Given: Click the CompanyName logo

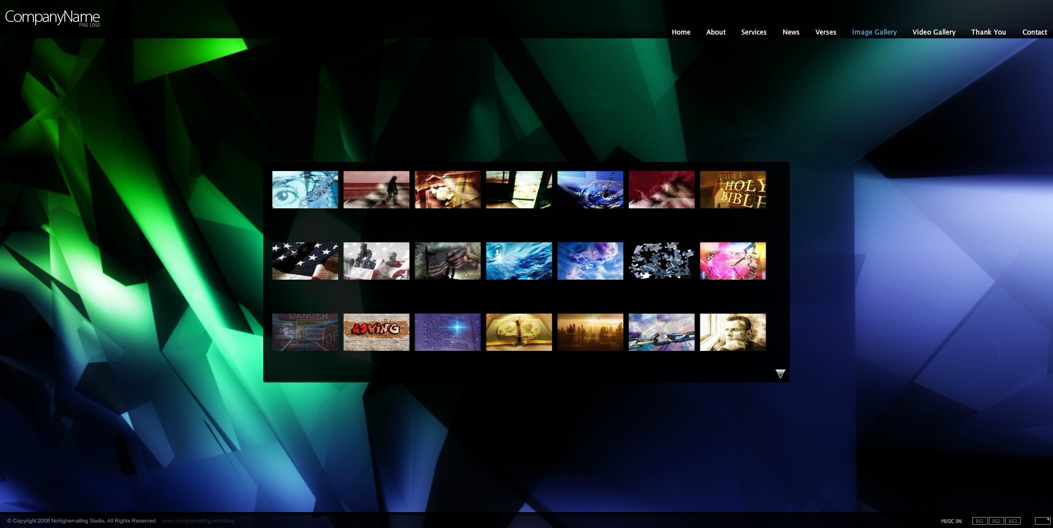Looking at the screenshot, I should click(52, 18).
